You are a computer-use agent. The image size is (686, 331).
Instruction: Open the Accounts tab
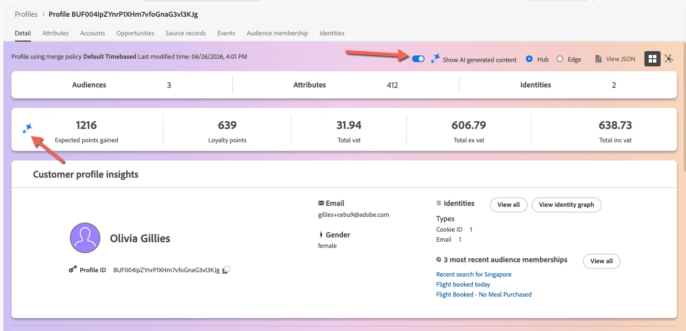[x=93, y=33]
